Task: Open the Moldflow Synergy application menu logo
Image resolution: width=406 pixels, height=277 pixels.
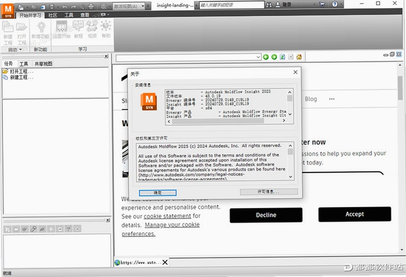Action: [8, 11]
